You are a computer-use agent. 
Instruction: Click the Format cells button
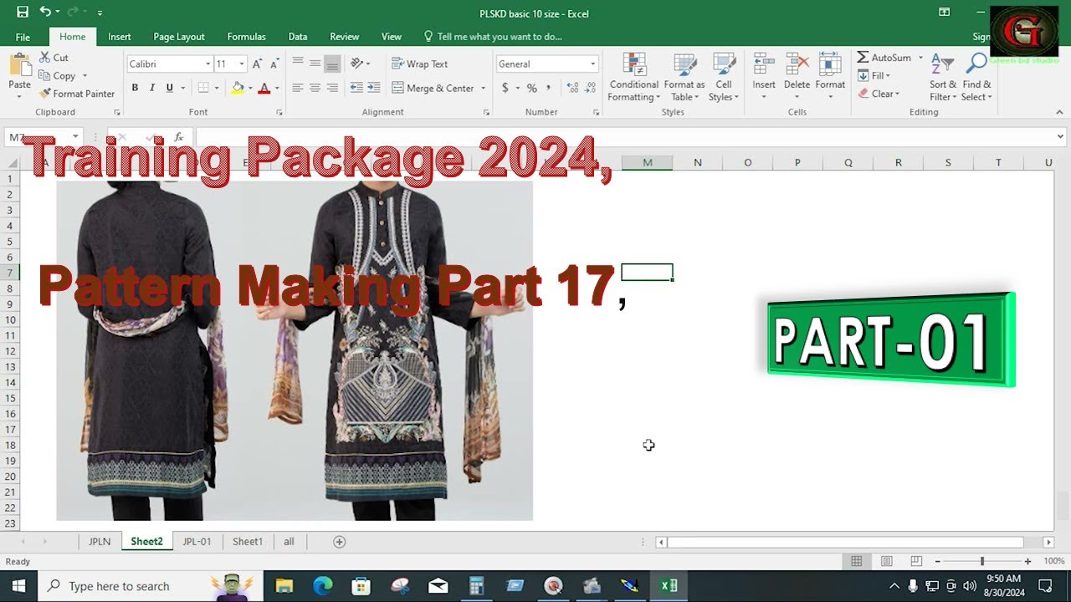830,76
